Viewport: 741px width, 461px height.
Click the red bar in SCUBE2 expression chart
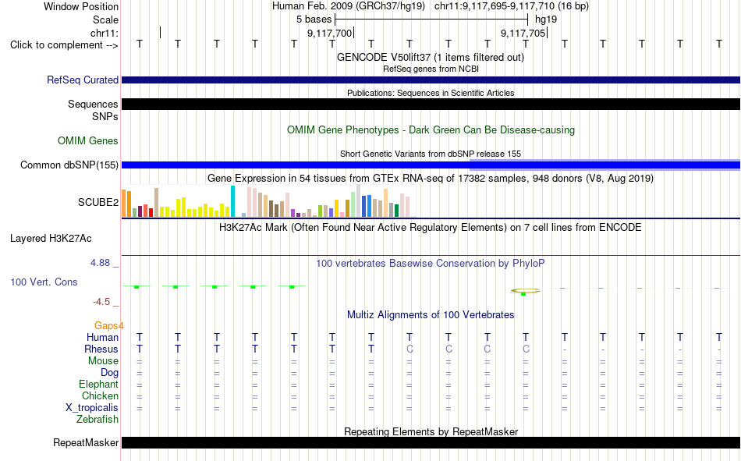tap(151, 212)
